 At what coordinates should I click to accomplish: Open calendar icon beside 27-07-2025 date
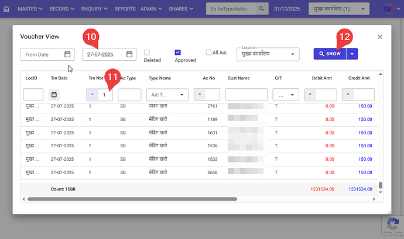129,54
